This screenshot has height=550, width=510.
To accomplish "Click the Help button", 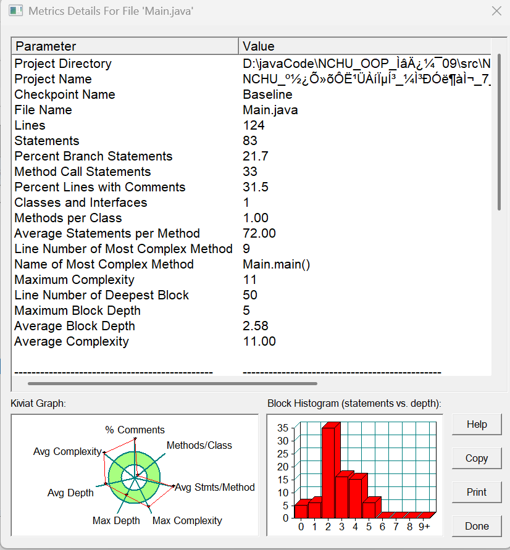I will (477, 425).
